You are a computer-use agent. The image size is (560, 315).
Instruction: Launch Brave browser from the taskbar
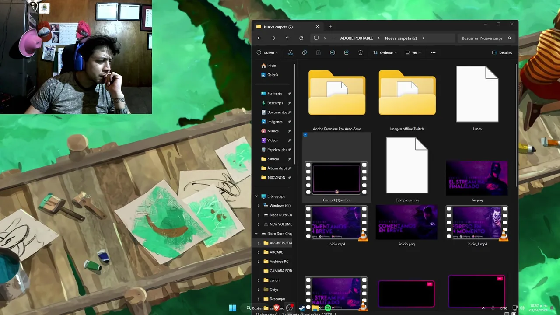(276, 308)
